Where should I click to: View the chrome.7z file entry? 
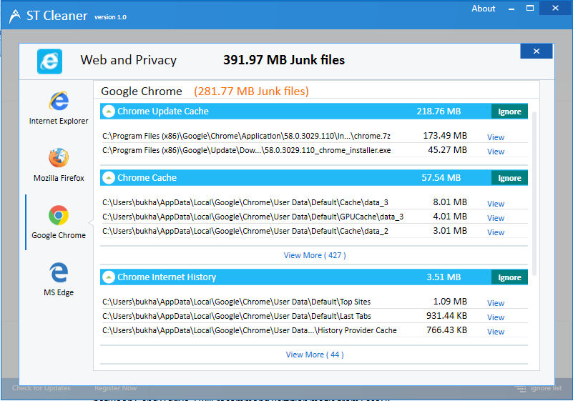click(495, 137)
